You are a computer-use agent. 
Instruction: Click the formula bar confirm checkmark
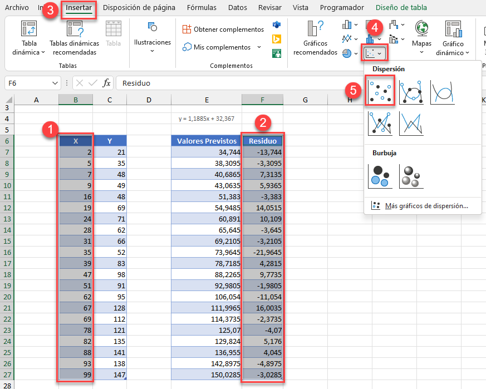[x=92, y=83]
